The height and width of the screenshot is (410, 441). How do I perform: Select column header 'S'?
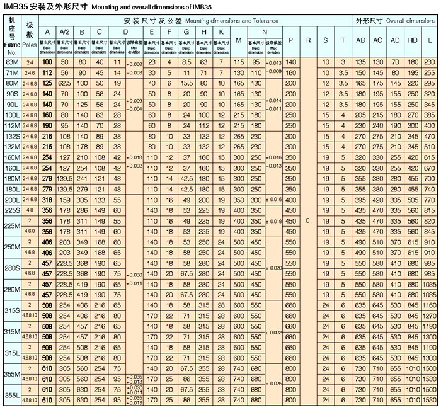[x=326, y=40]
